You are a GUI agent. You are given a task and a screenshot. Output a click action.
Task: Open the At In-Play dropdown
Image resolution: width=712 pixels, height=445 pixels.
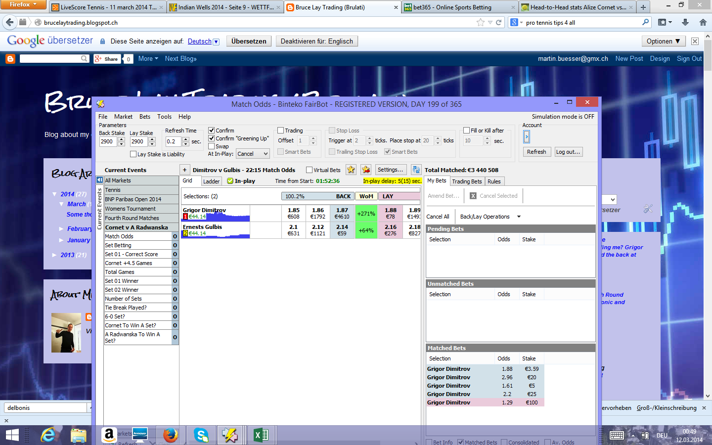253,154
